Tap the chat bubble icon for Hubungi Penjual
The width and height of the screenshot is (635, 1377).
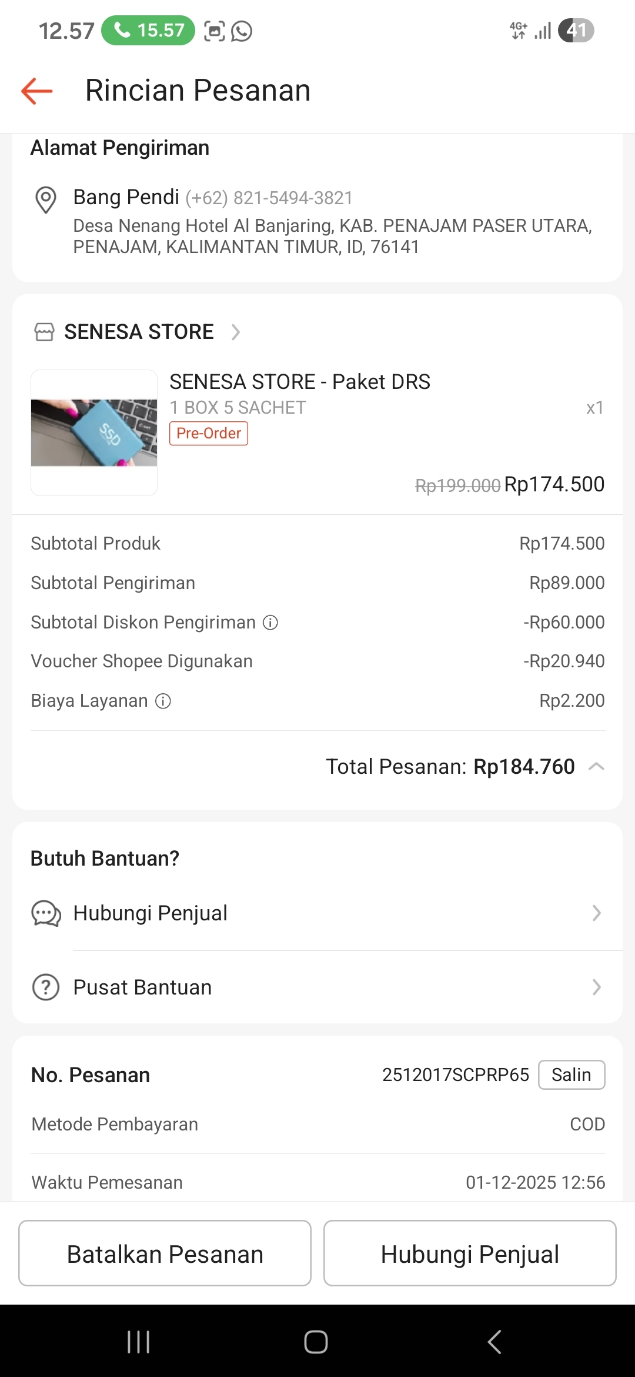coord(46,914)
